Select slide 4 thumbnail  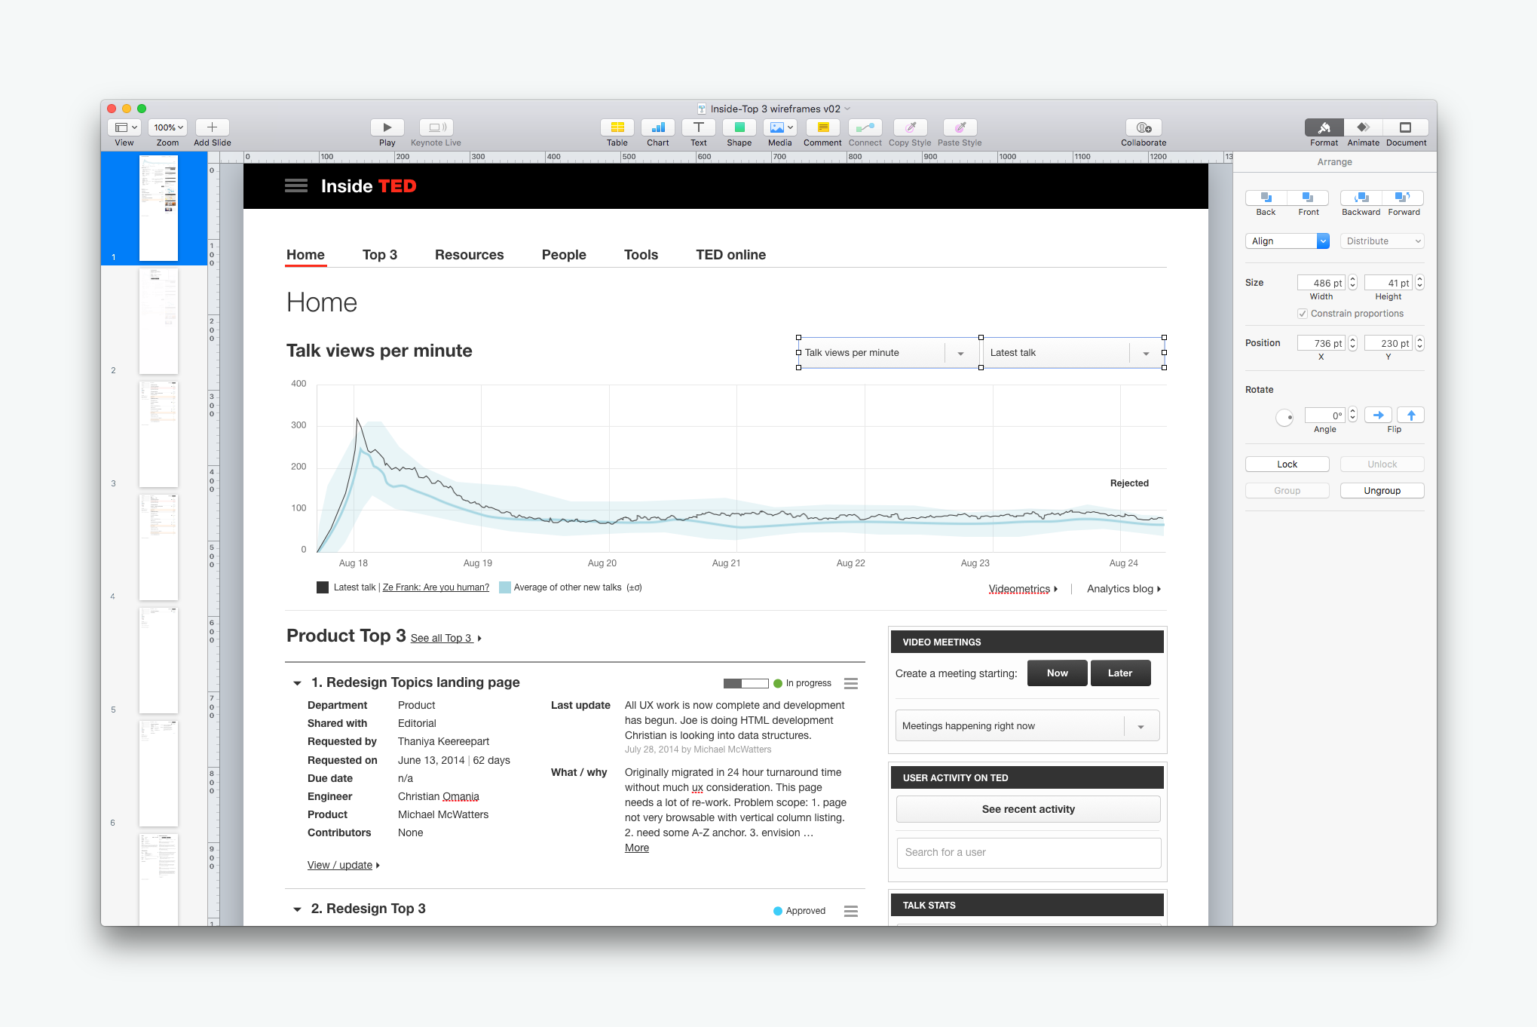pos(158,547)
